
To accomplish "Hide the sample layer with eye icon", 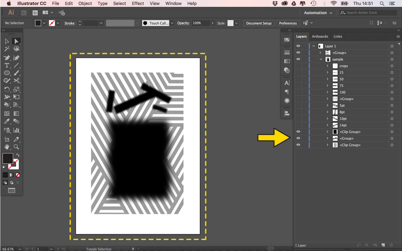I will tap(298, 59).
